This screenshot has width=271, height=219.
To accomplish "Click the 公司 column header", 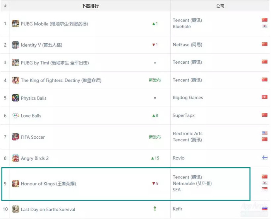I will coord(220,6).
